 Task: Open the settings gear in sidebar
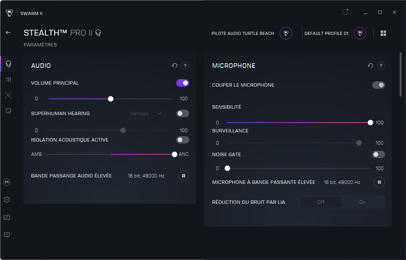click(7, 200)
